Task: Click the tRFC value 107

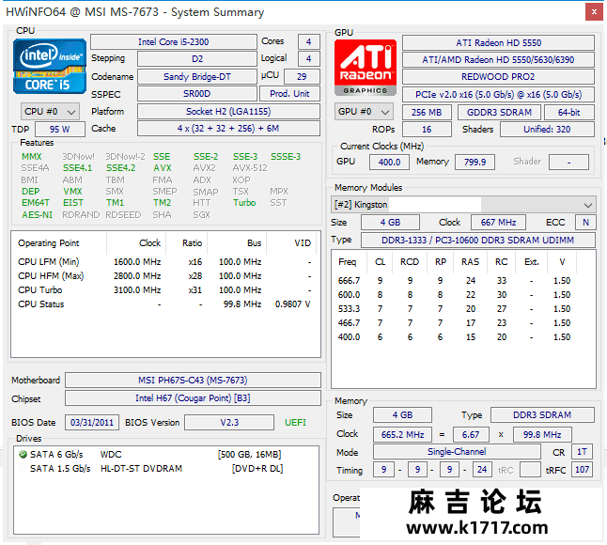Action: pyautogui.click(x=582, y=470)
